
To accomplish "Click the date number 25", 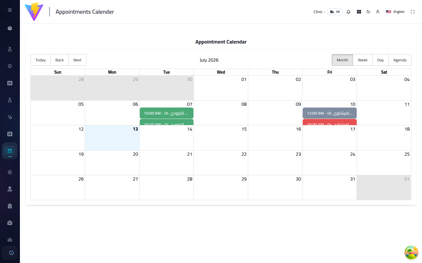I will 407,154.
